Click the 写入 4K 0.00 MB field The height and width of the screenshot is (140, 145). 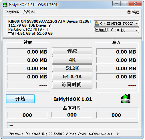116,60
